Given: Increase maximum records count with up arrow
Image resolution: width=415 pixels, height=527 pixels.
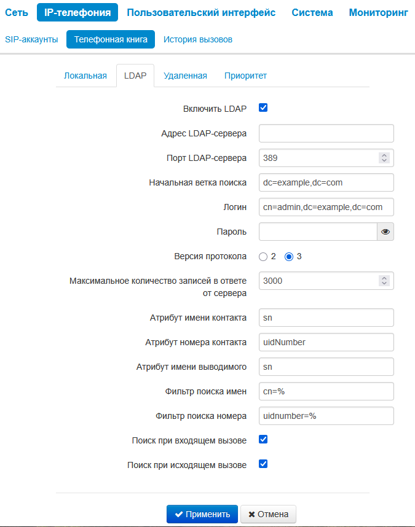Looking at the screenshot, I should [x=384, y=278].
